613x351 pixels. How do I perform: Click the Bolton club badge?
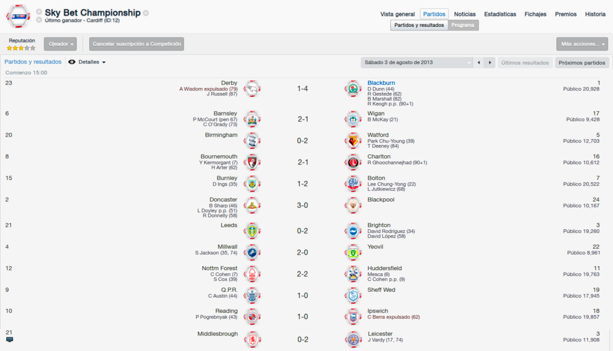(x=353, y=183)
